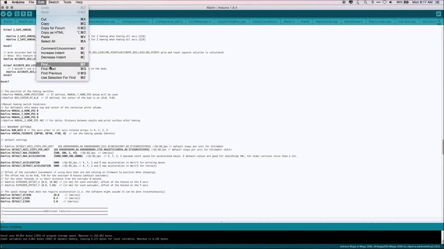
Task: Switch to the DOGMbitmaps.h tab
Action: 200,21
